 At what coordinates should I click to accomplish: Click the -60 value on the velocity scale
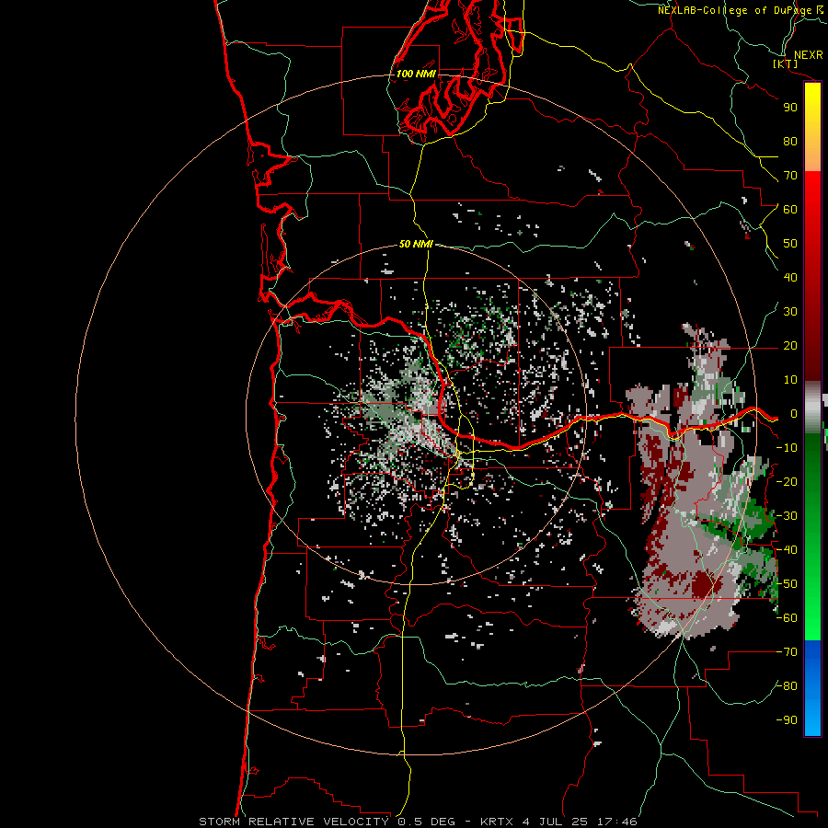(x=787, y=618)
